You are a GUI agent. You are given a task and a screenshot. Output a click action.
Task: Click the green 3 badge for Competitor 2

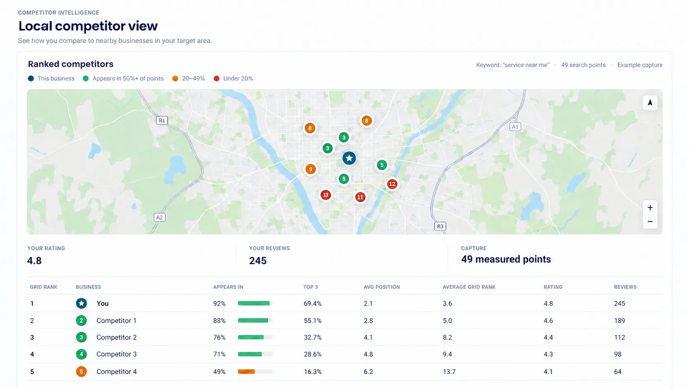pos(81,337)
